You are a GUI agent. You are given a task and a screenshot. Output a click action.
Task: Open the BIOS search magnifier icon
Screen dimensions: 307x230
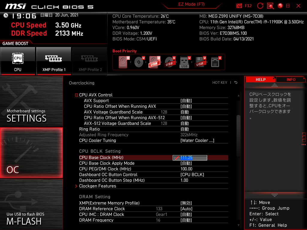click(270, 6)
